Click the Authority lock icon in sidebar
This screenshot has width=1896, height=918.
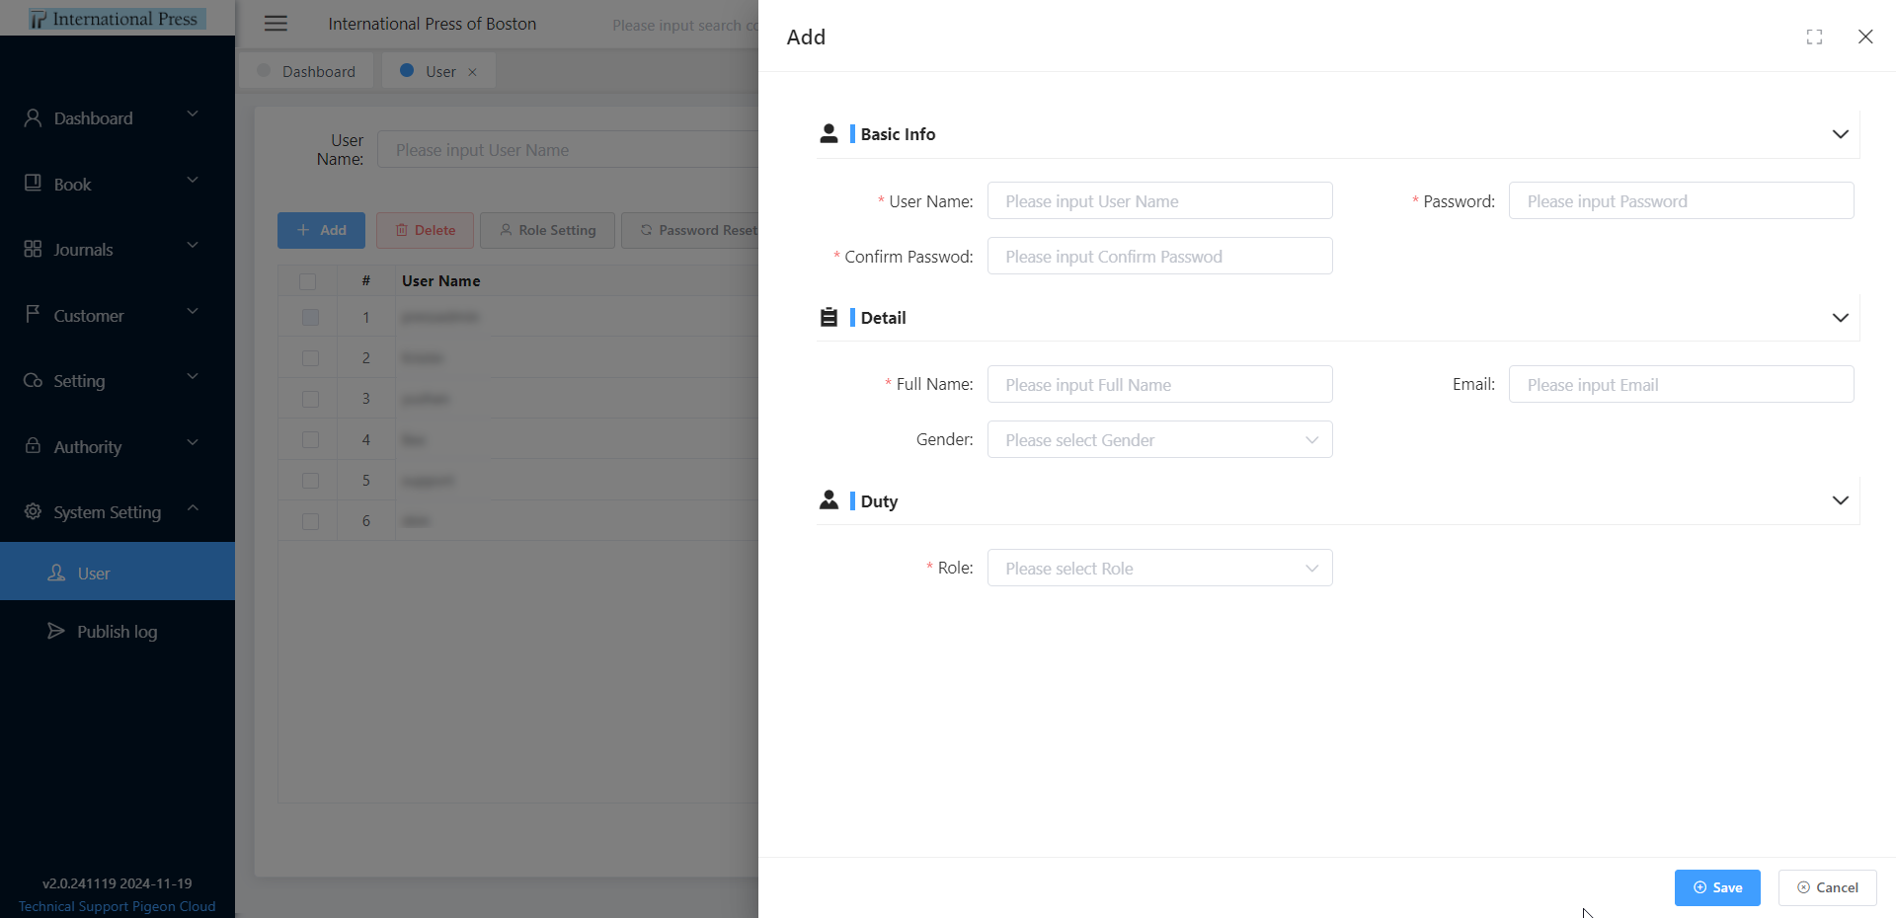coord(33,445)
